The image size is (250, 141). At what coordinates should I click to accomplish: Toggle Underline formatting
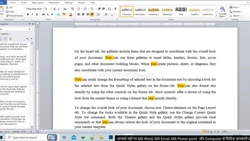click(37, 14)
